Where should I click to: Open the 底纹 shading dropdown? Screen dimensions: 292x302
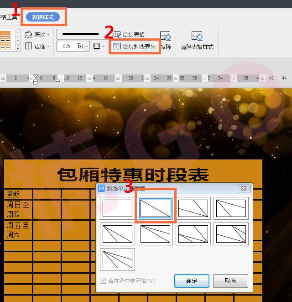tap(48, 34)
